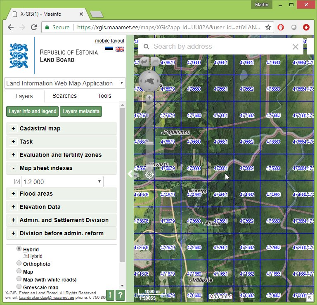Open help with the question mark button

pos(120,295)
